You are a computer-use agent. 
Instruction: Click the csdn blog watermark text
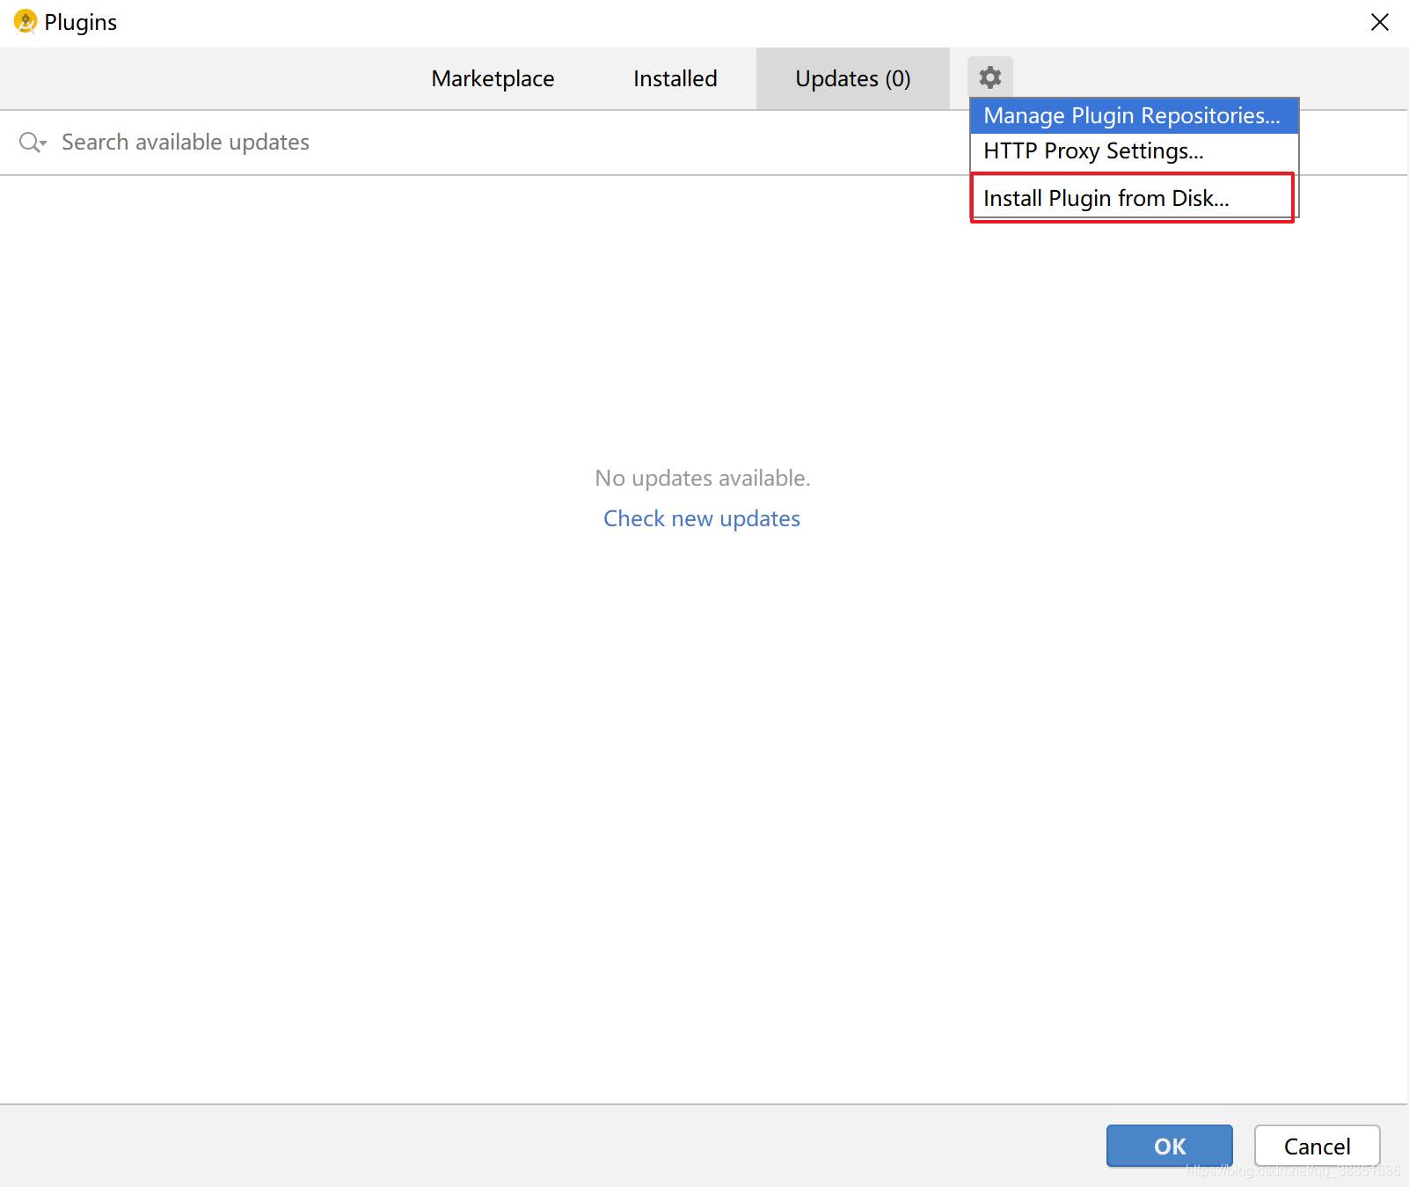click(1292, 1170)
